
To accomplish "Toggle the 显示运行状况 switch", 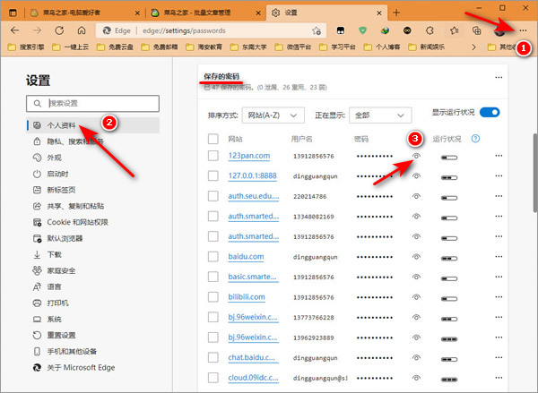I will point(490,113).
